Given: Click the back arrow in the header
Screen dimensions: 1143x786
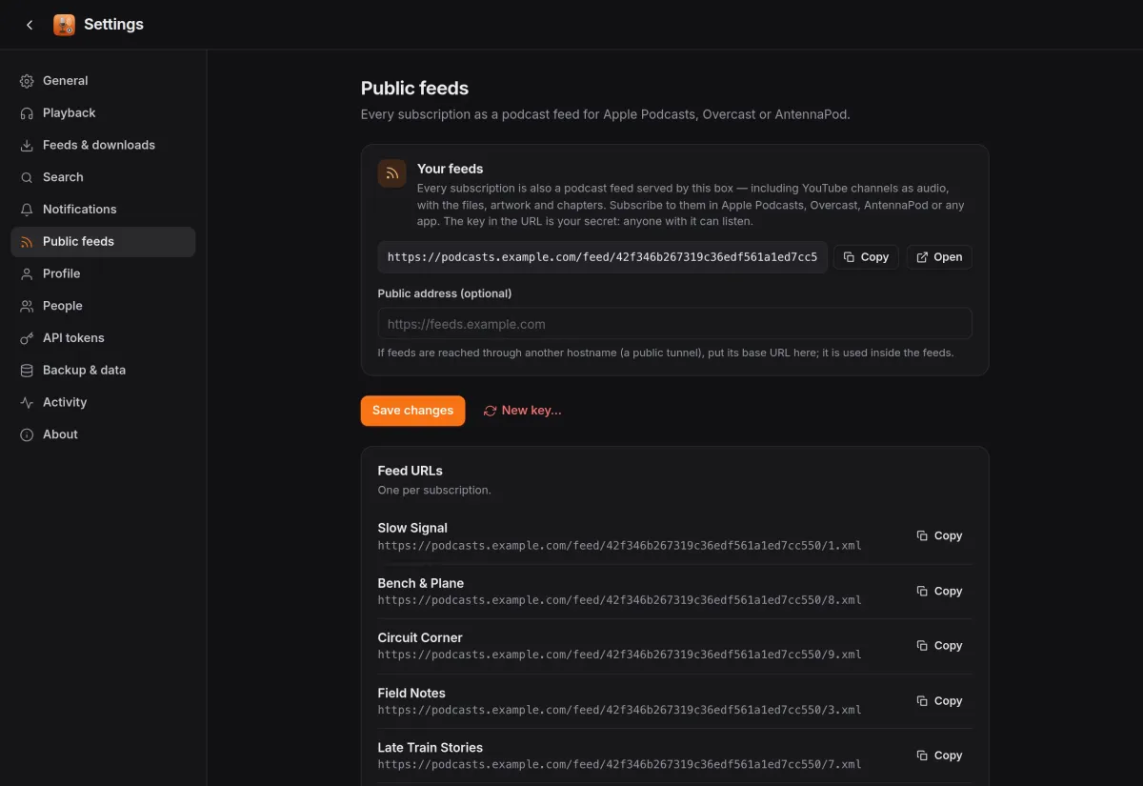Looking at the screenshot, I should (x=30, y=25).
